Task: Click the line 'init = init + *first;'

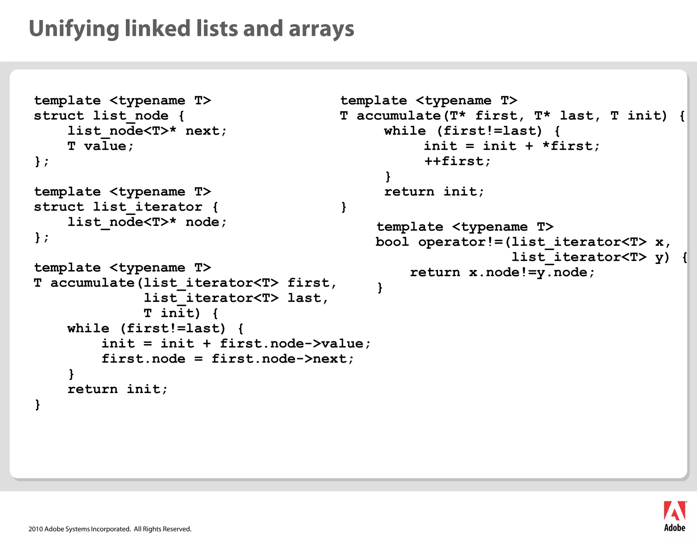Action: [x=512, y=146]
